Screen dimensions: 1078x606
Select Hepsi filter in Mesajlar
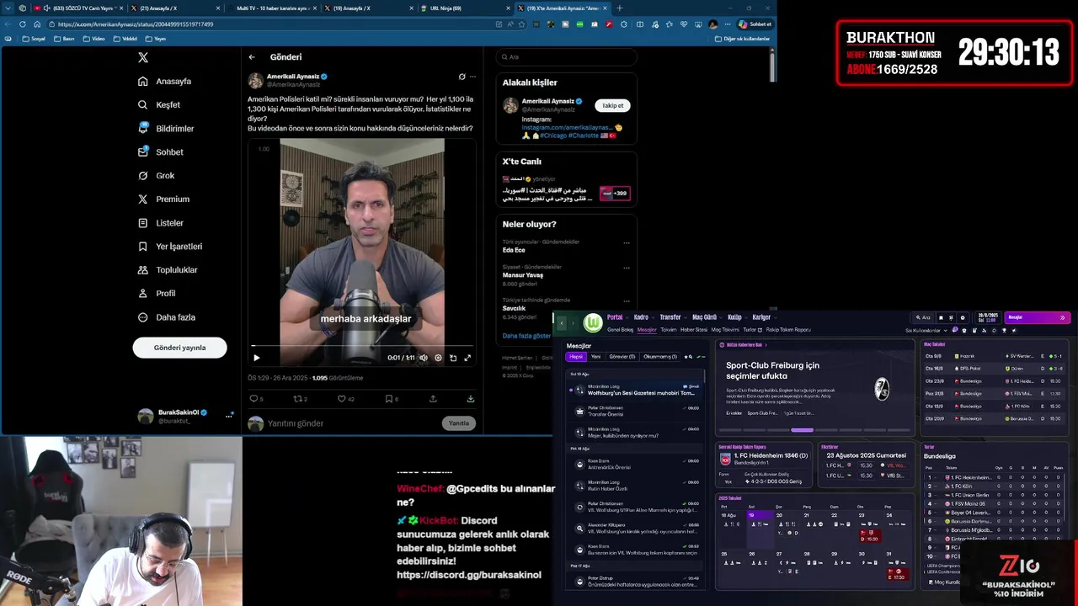[x=575, y=357]
